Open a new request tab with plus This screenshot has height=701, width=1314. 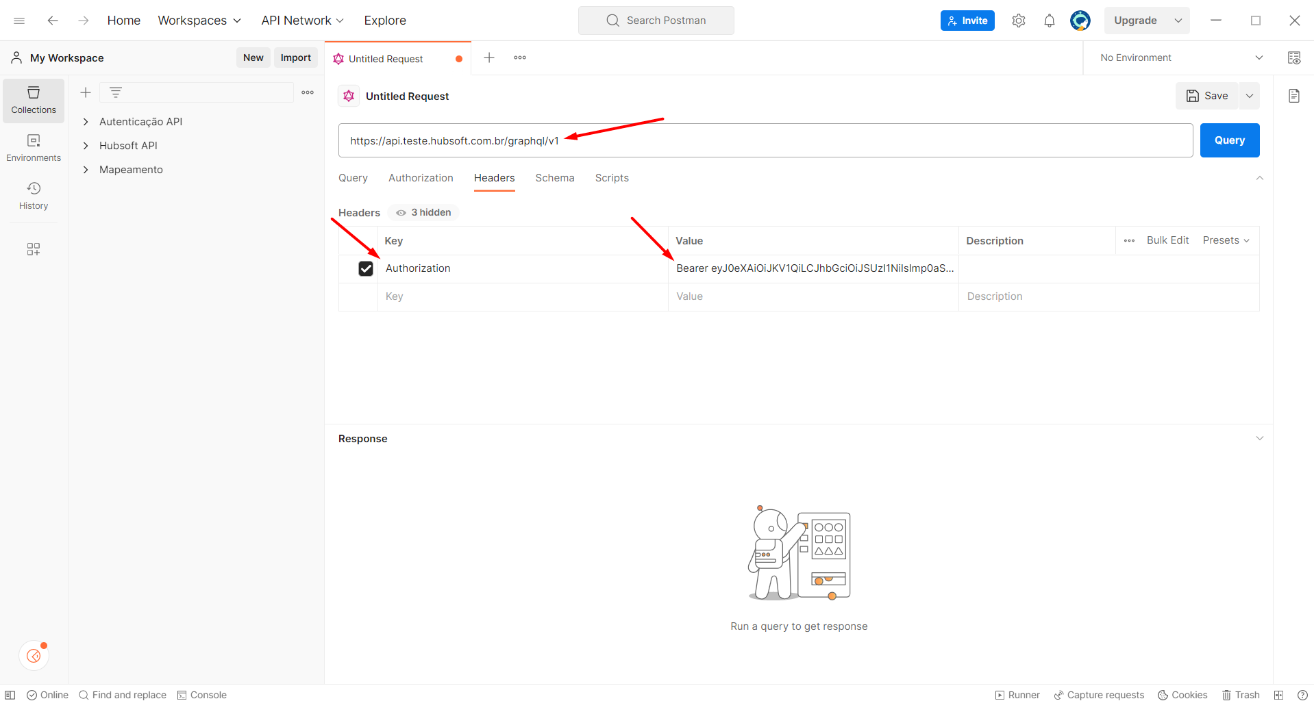click(489, 58)
